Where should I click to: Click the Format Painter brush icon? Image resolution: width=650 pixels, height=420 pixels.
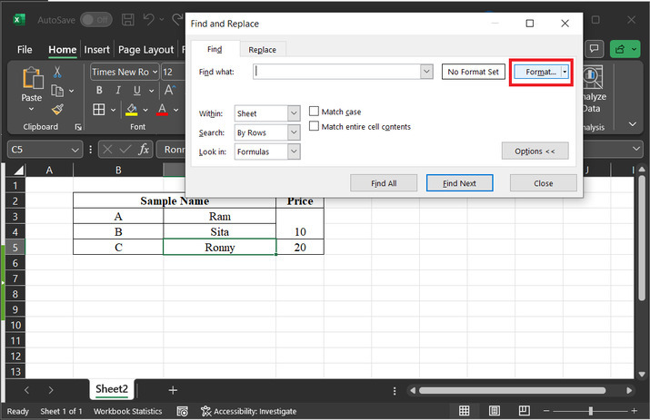[57, 109]
